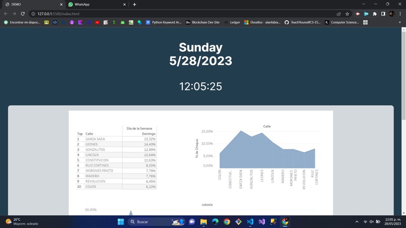The image size is (406, 228).
Task: Open the weather widget showing 26°C
Action: pyautogui.click(x=22, y=222)
